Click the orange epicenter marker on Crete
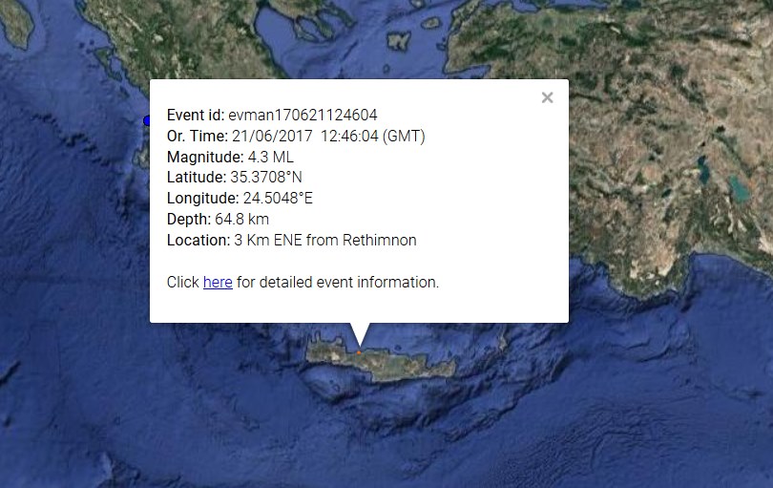 pyautogui.click(x=359, y=352)
